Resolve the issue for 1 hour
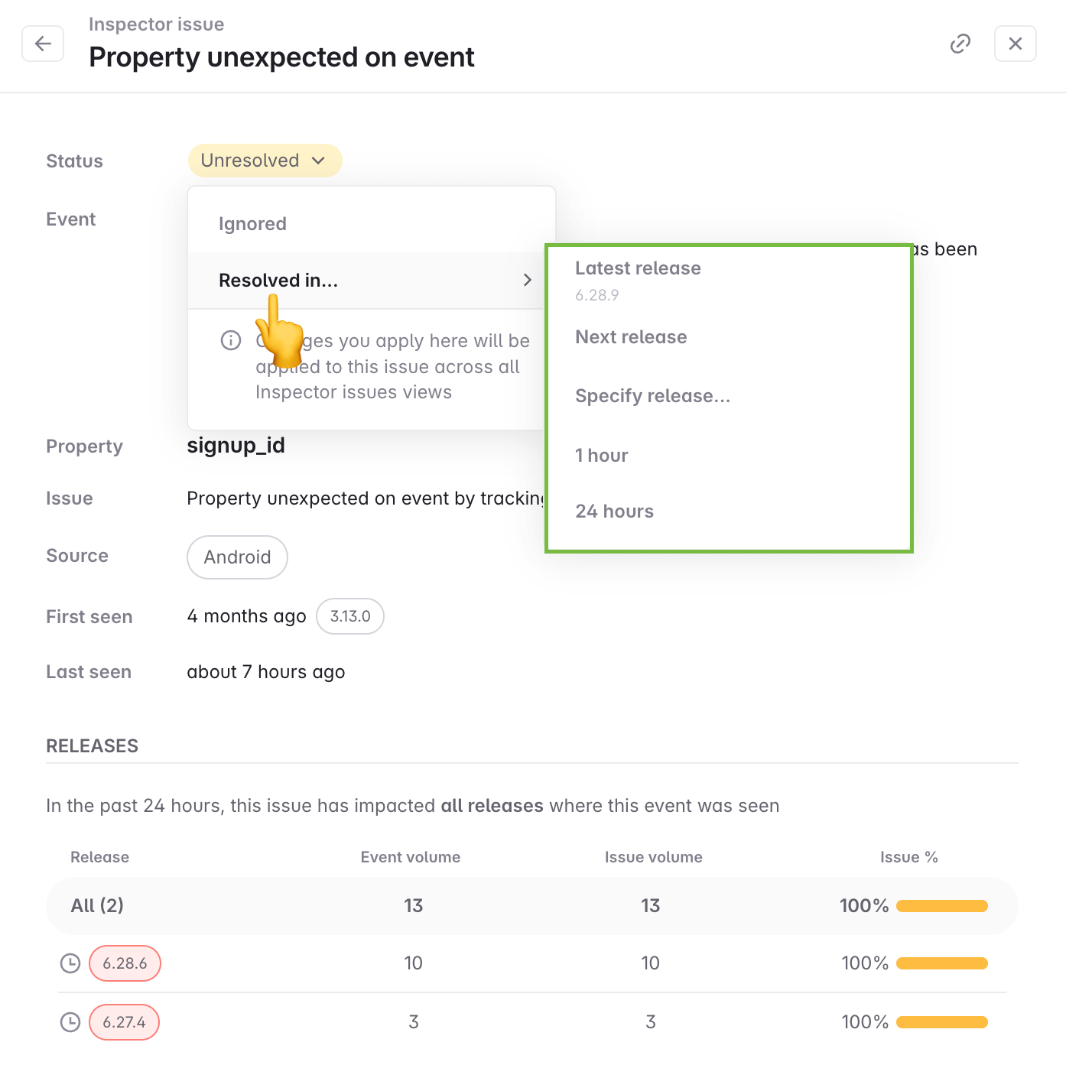Screen dimensions: 1066x1078 [x=602, y=455]
